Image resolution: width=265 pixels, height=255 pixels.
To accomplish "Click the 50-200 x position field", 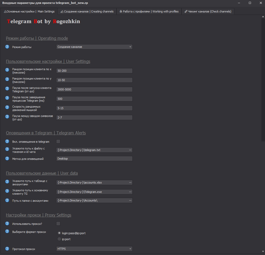I will pyautogui.click(x=94, y=71).
